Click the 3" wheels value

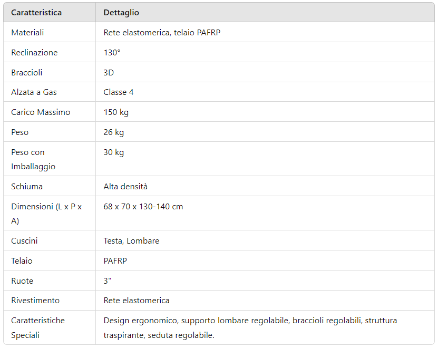pyautogui.click(x=108, y=281)
